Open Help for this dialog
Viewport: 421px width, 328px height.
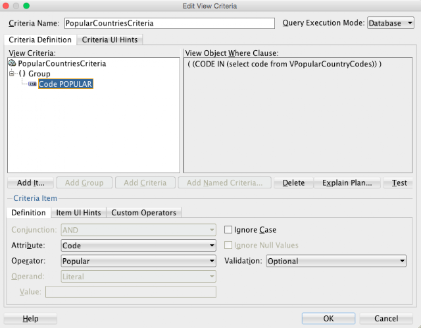click(x=30, y=319)
